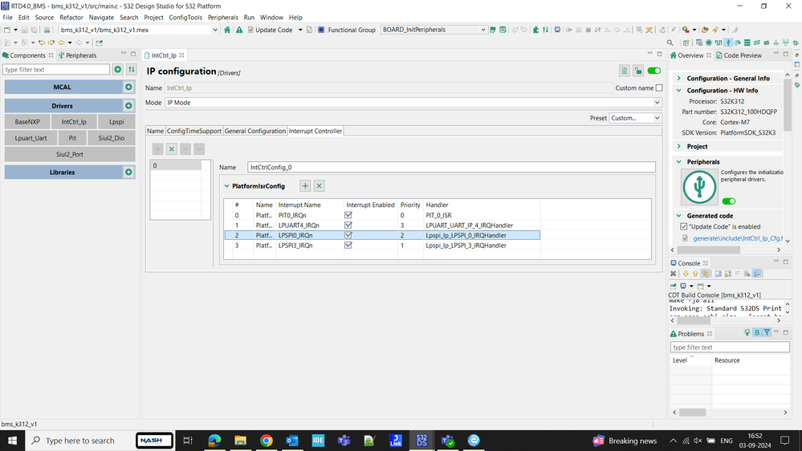Viewport: 802px width, 451px height.
Task: Uncheck Interrupt Enabled for LPSPI3_IRQn
Action: point(348,246)
